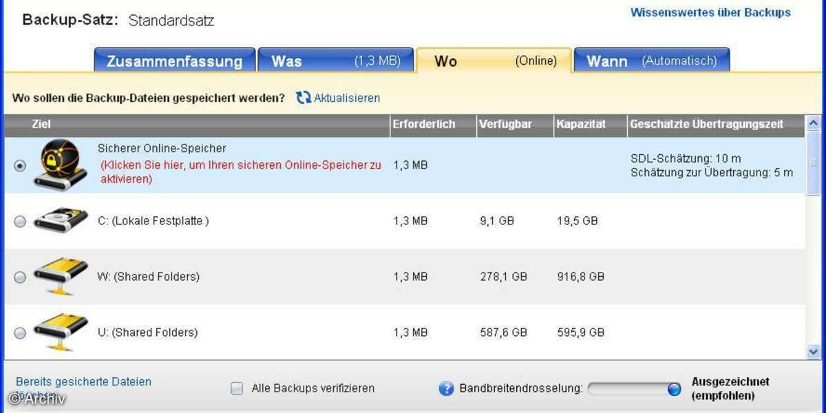Screen dimensions: 826x413
Task: Click the scroll down arrow of the list
Action: click(x=813, y=351)
